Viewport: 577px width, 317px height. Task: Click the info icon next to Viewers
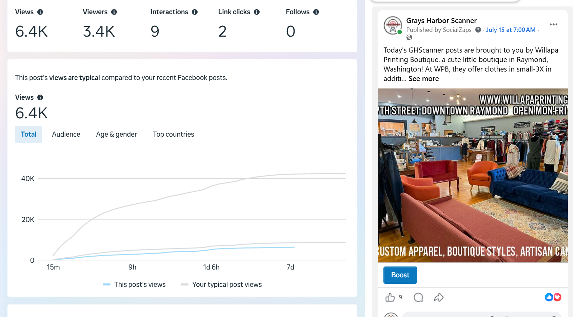pyautogui.click(x=114, y=12)
